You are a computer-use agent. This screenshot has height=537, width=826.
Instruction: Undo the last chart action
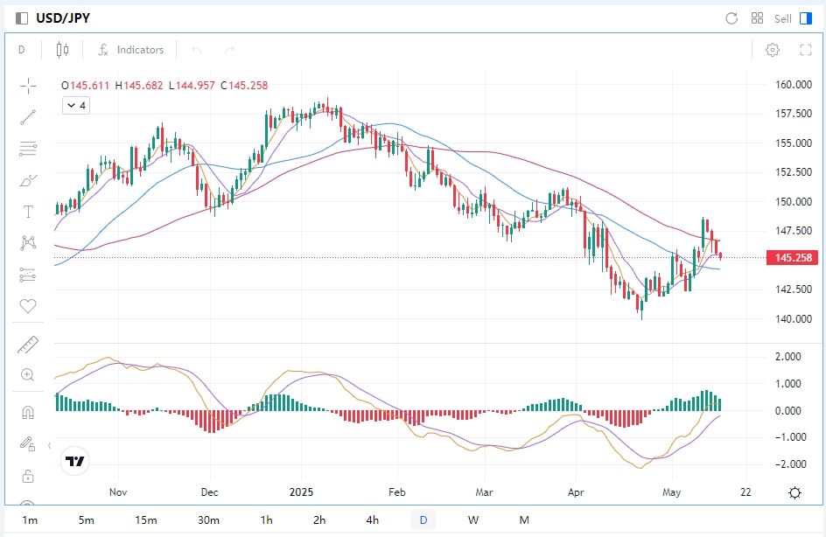(197, 50)
